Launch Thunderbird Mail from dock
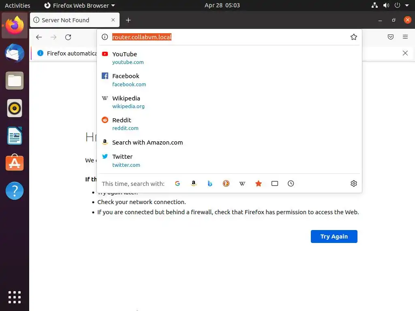Screen dimensions: 415x311 [15, 53]
